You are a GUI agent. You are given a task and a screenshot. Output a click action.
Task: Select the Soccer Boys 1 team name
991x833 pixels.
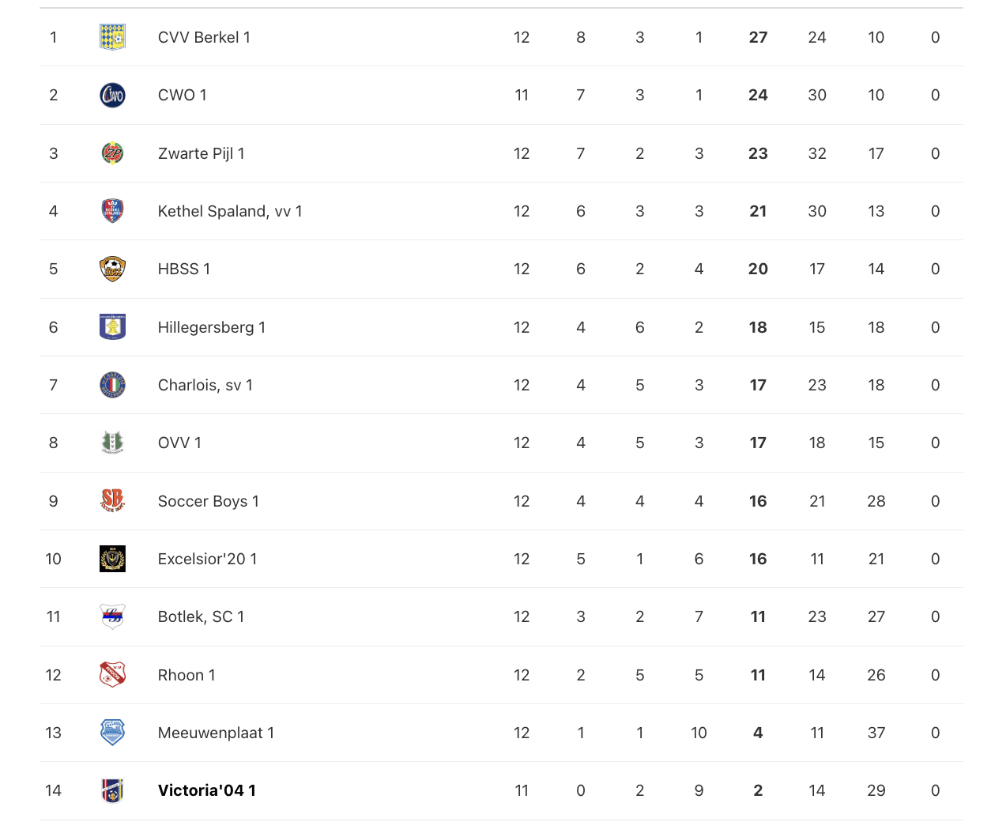pos(208,501)
